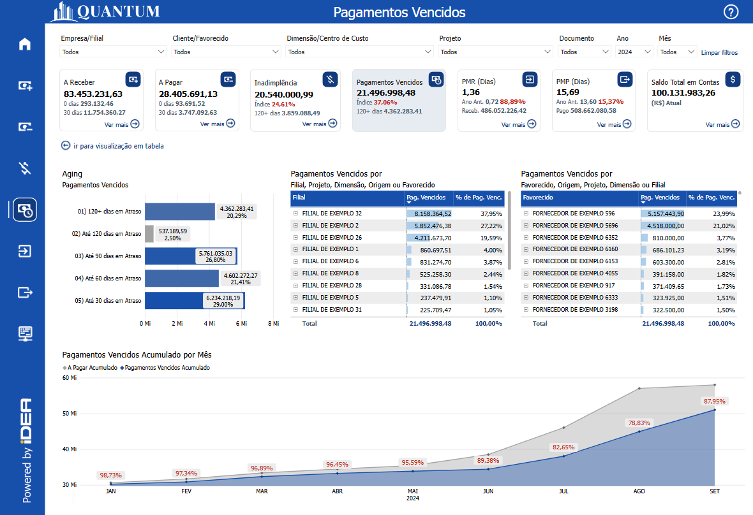Click the inbound-arrow PMR icon in the sidebar
753x515 pixels.
click(24, 250)
